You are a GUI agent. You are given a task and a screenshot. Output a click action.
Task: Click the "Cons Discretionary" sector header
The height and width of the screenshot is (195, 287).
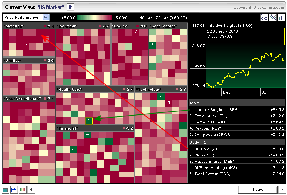(x=29, y=99)
